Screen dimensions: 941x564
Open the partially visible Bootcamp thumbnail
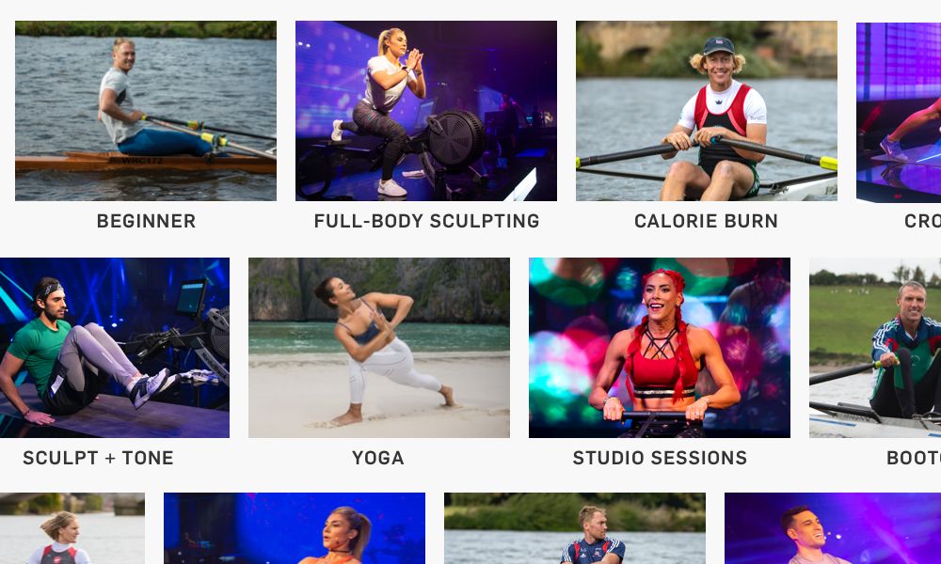click(x=875, y=348)
